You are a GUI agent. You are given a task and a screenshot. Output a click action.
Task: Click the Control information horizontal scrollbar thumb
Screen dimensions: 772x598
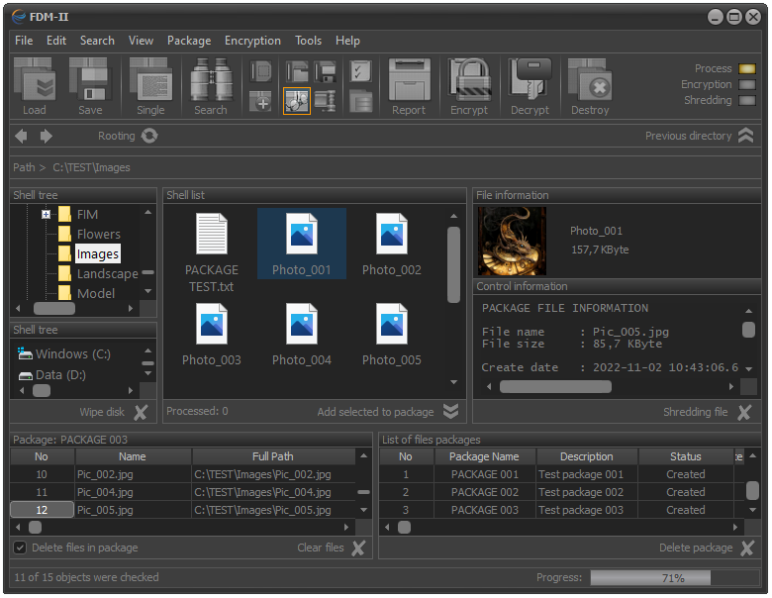pos(555,387)
